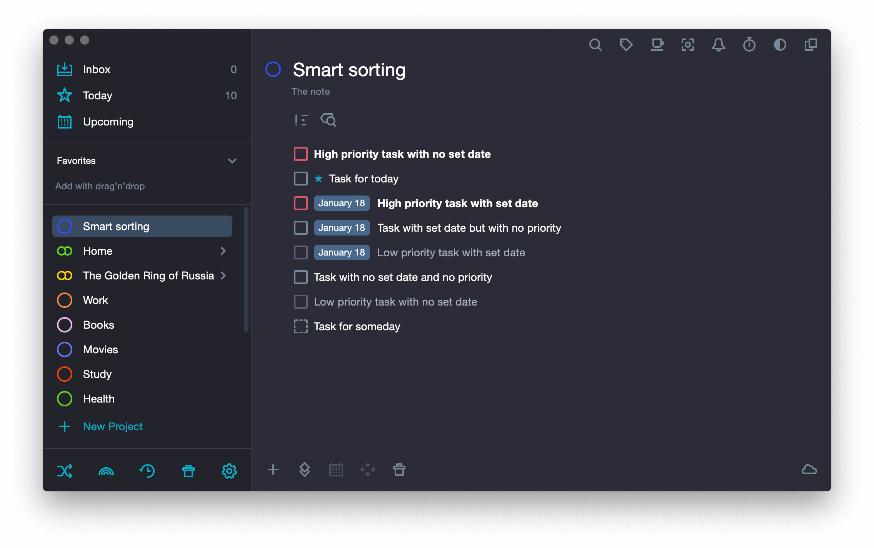The height and width of the screenshot is (548, 874).
Task: Click the 'January 18' date badge on low priority task
Action: (x=341, y=252)
